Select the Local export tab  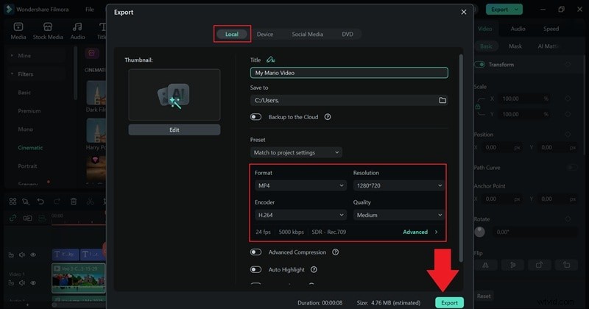(x=232, y=34)
